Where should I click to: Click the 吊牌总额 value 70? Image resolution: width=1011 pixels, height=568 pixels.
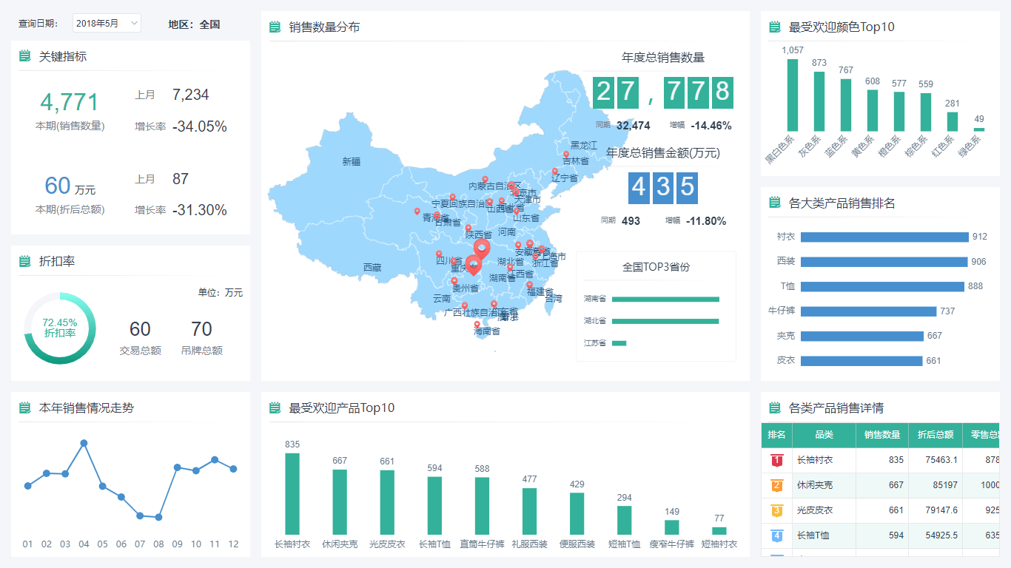click(201, 329)
